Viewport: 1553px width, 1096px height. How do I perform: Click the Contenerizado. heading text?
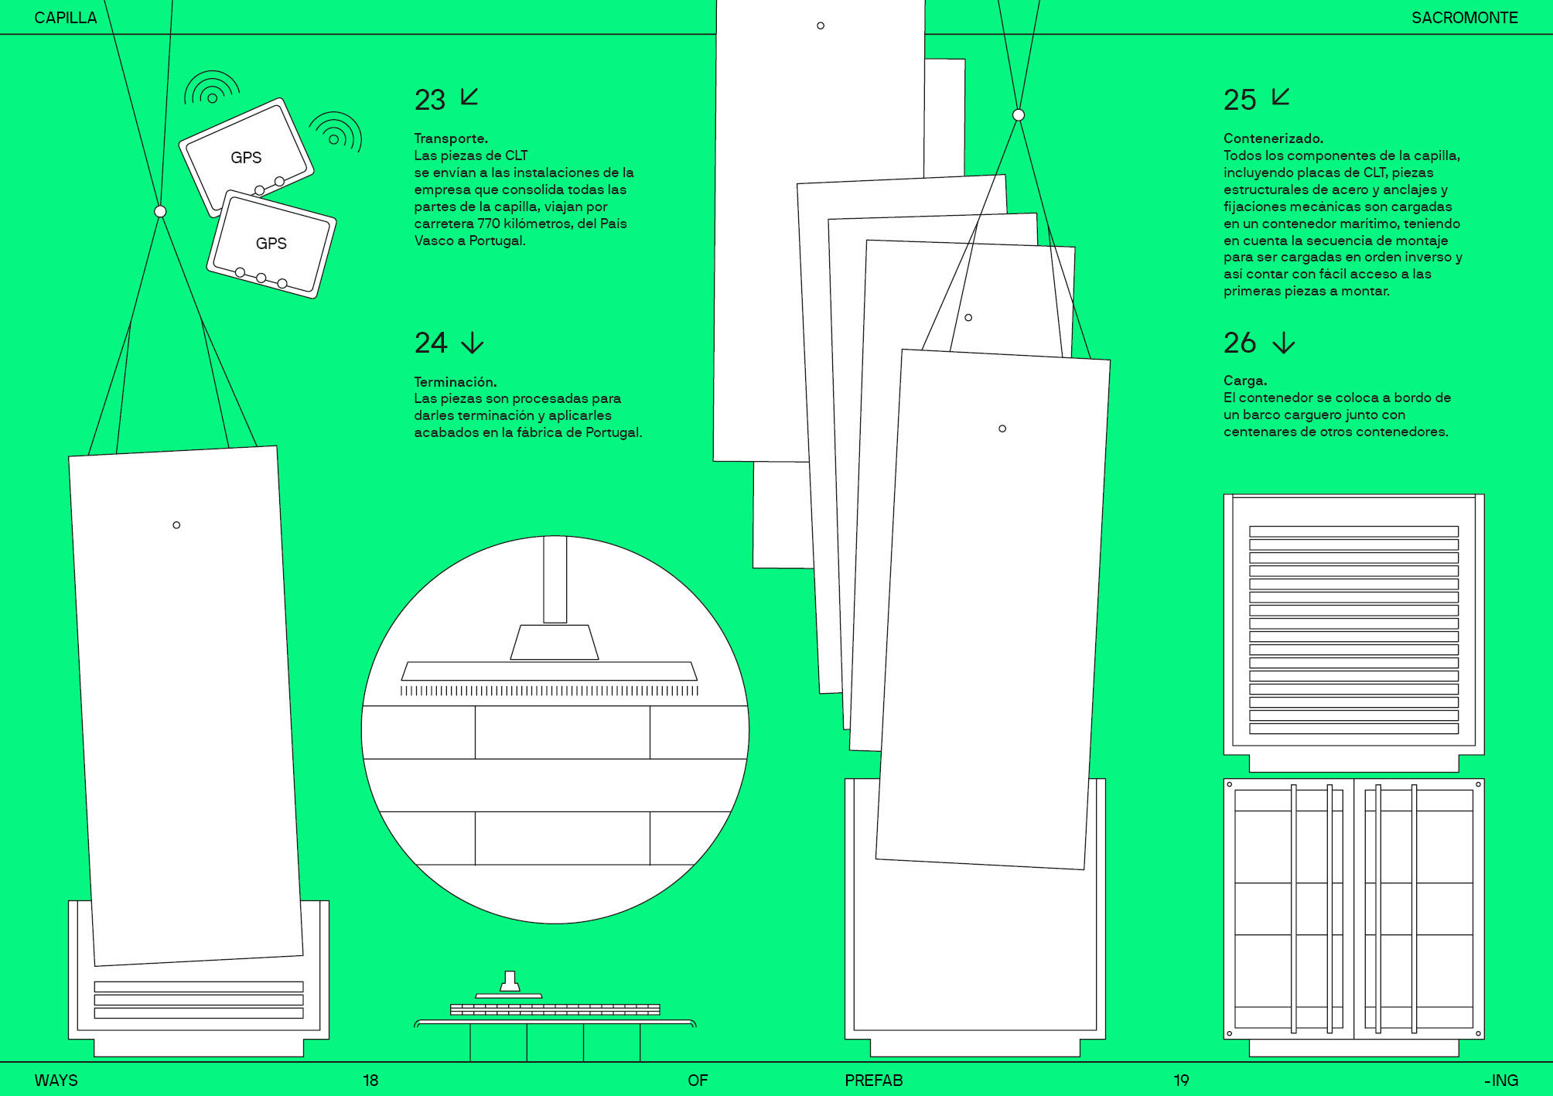point(1273,138)
